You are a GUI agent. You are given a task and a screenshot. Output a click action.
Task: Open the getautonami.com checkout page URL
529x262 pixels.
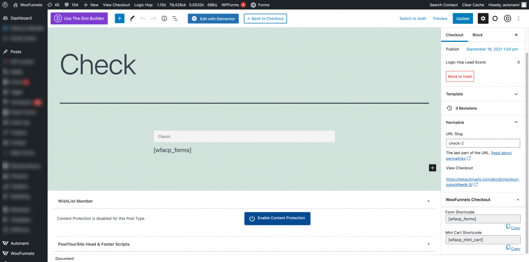pyautogui.click(x=483, y=182)
